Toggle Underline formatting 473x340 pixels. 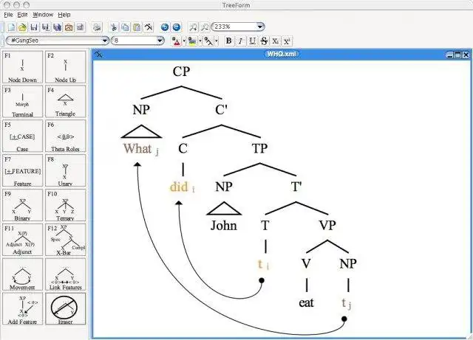(x=252, y=41)
